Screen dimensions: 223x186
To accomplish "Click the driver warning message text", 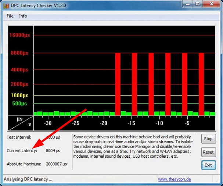I will pyautogui.click(x=133, y=146).
